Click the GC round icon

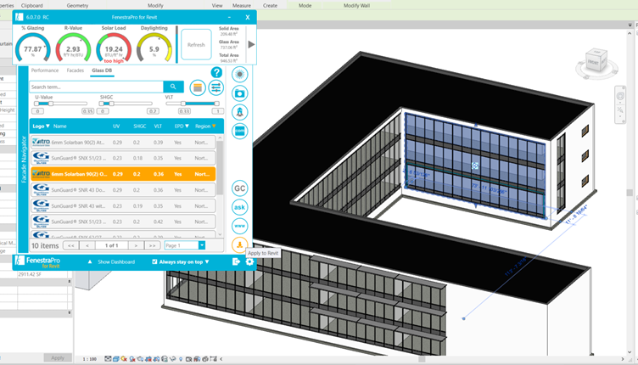pos(239,188)
